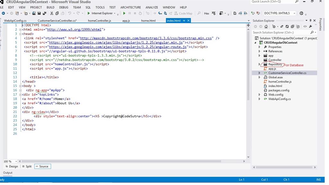Click the Properties wrench icon in Solution Explorer

pyautogui.click(x=311, y=27)
